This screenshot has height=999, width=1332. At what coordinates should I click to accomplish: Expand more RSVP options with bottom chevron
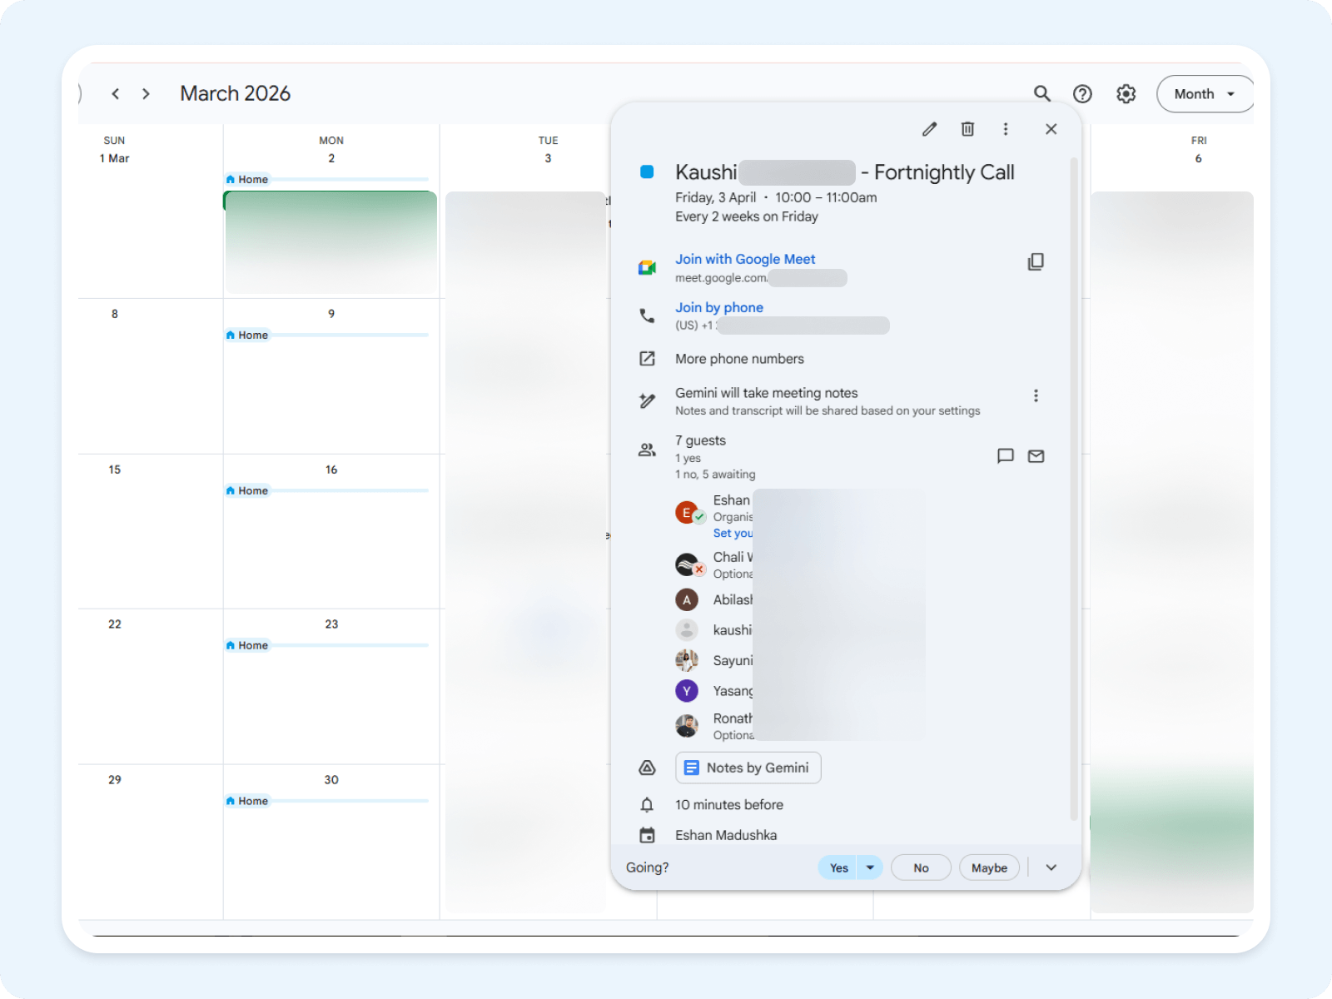[x=1051, y=867]
